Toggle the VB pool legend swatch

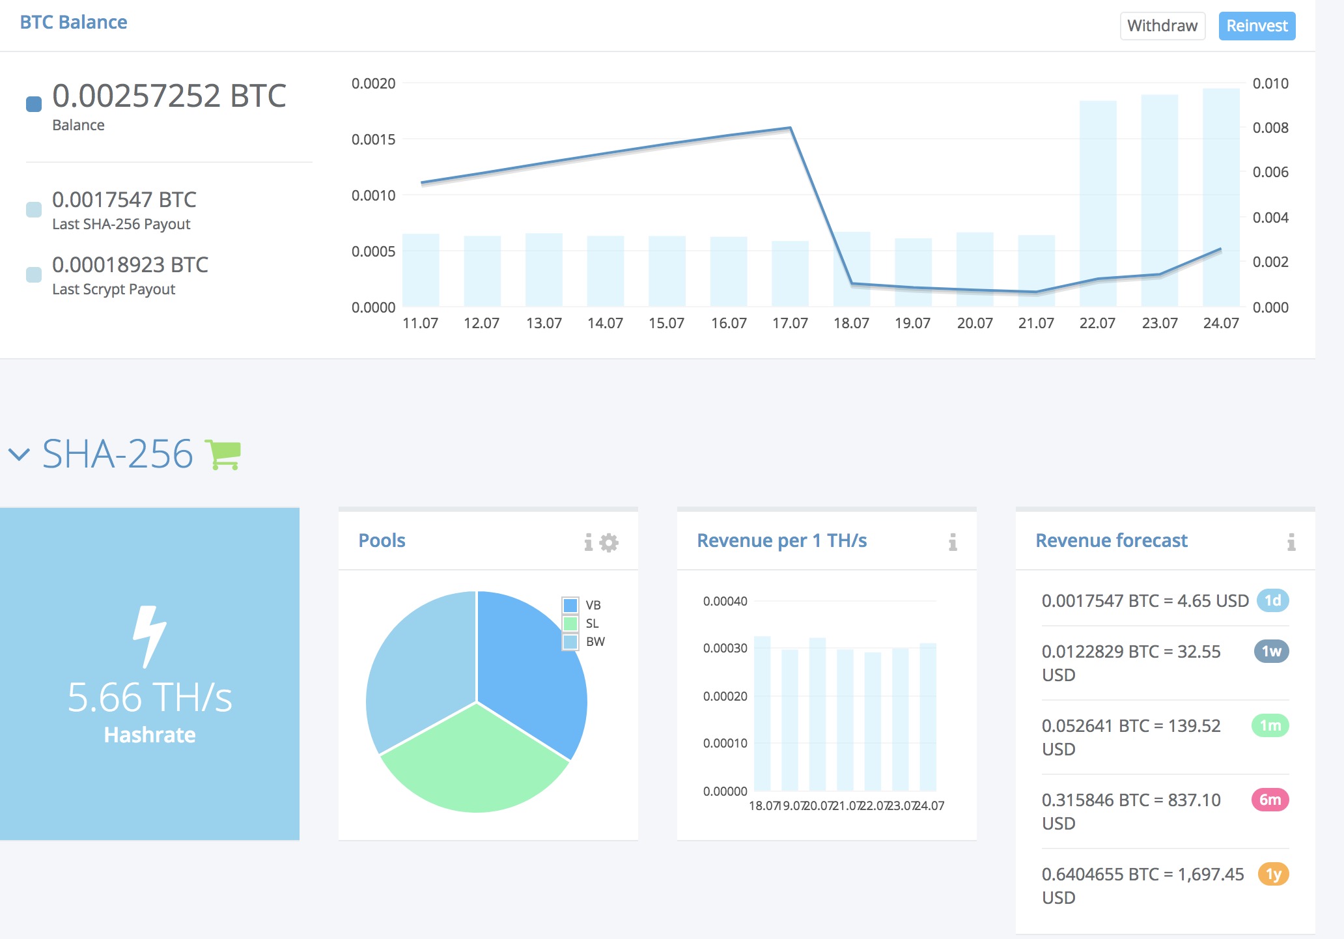pyautogui.click(x=570, y=605)
